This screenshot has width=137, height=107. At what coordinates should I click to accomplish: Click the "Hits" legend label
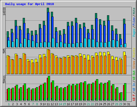[134, 11]
